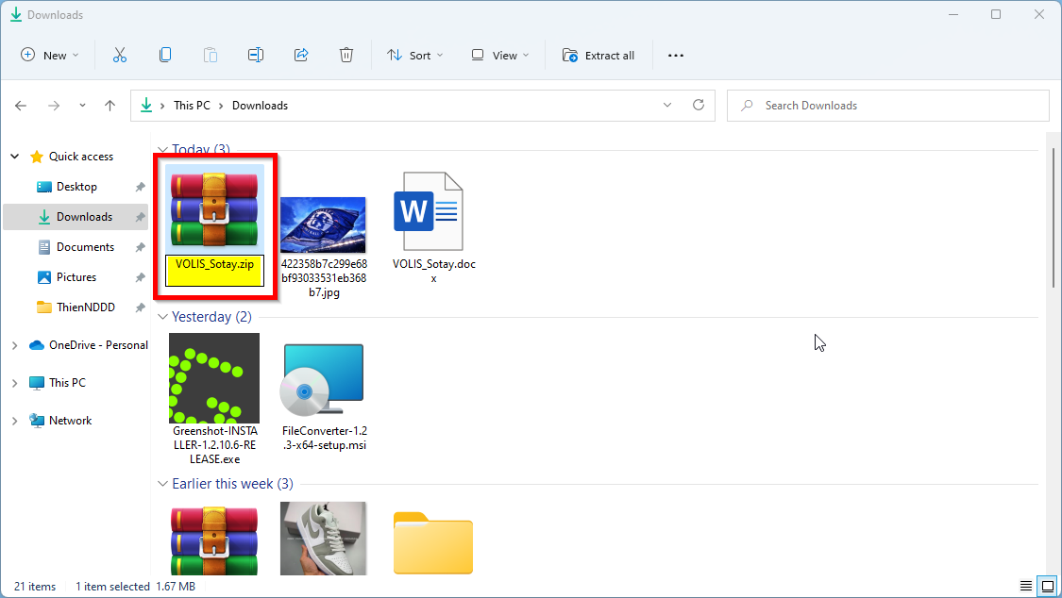
Task: Click the Copy icon in toolbar
Action: click(165, 56)
